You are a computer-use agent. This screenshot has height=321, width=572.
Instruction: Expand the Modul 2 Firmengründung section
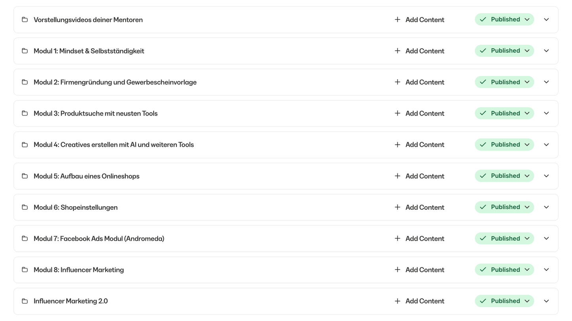pyautogui.click(x=546, y=82)
